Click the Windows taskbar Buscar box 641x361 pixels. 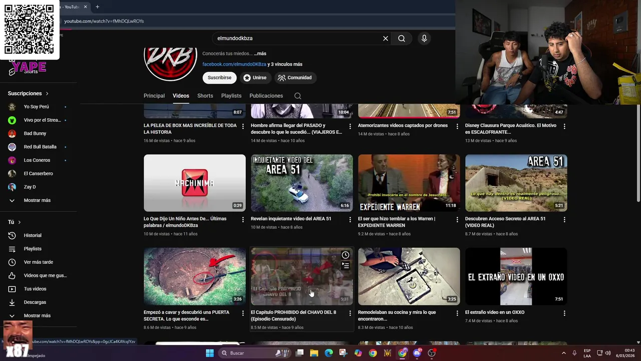255,353
